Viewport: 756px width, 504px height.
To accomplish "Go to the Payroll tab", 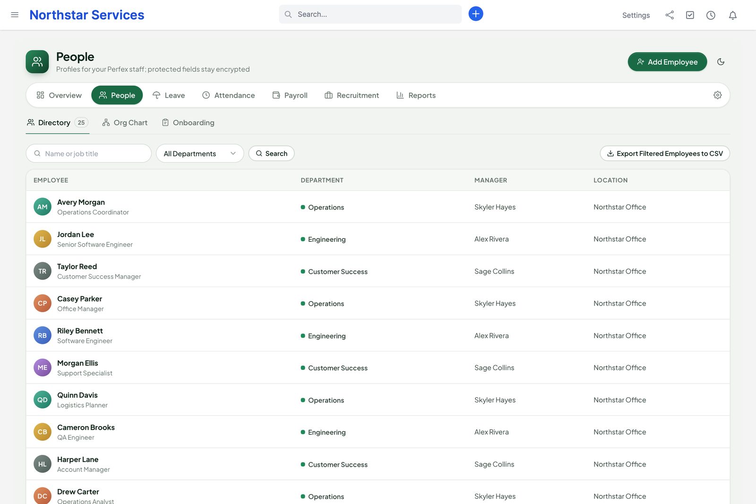I will pos(290,95).
